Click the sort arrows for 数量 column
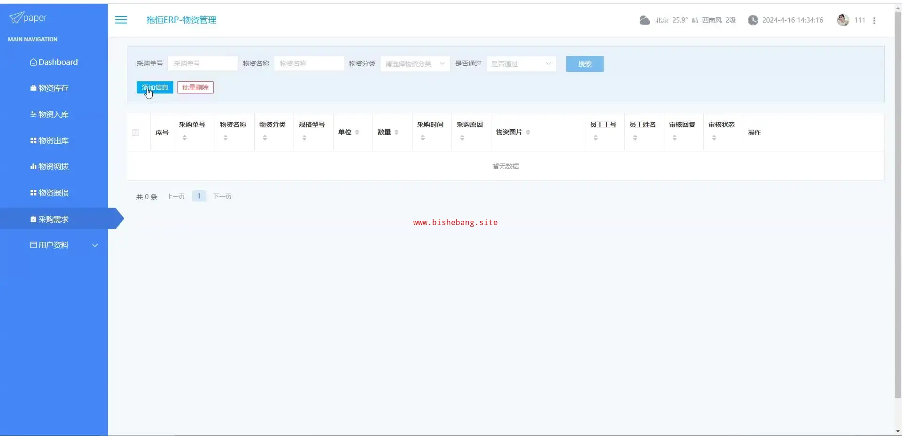Image resolution: width=902 pixels, height=436 pixels. (x=397, y=132)
